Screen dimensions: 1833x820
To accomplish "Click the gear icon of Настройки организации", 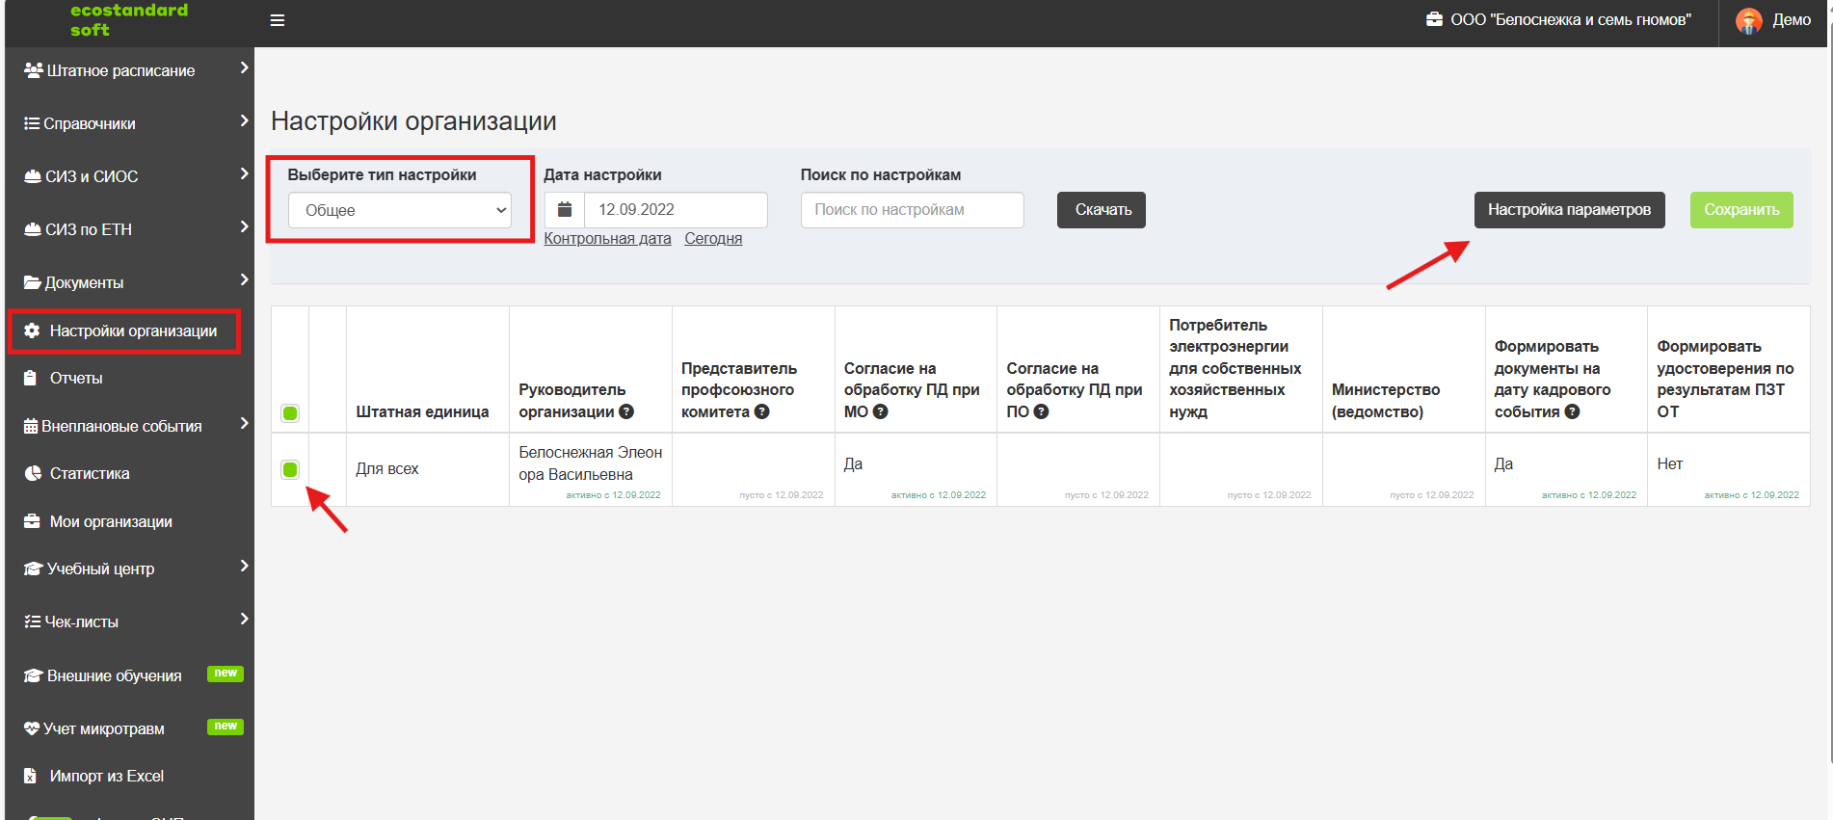I will click(x=32, y=331).
